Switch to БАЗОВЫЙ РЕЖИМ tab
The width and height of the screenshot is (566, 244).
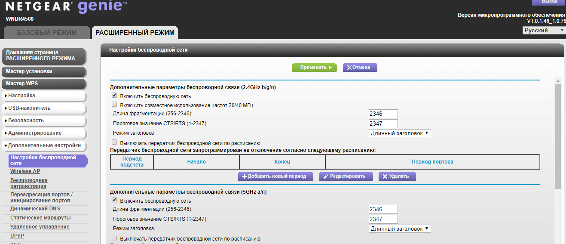coord(47,33)
